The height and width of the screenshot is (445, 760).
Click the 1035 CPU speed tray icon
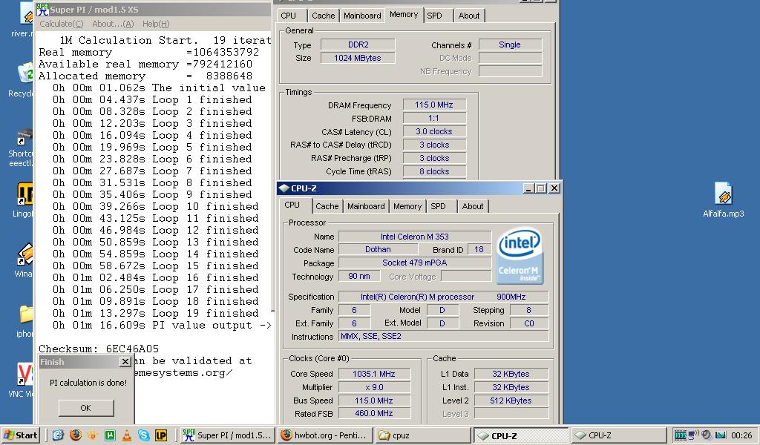click(x=681, y=435)
